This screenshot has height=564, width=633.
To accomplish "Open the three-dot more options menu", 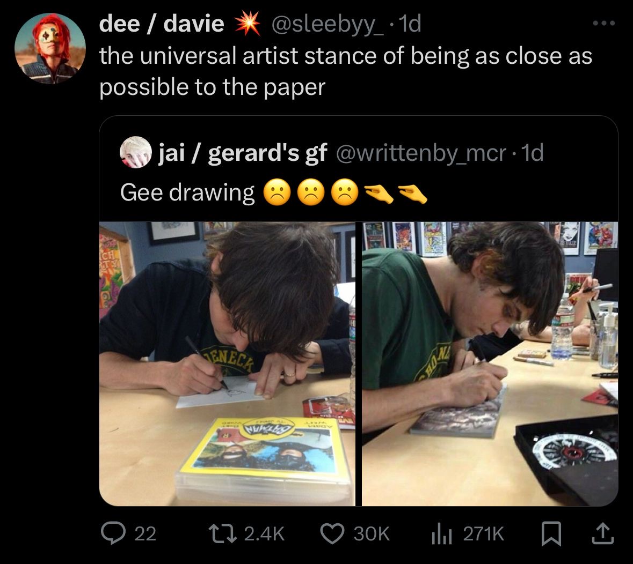I will (604, 24).
